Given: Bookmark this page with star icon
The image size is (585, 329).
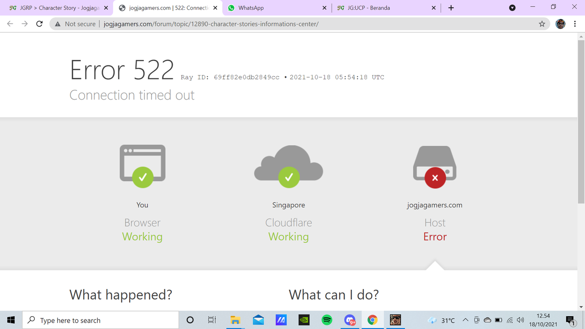Looking at the screenshot, I should 542,24.
